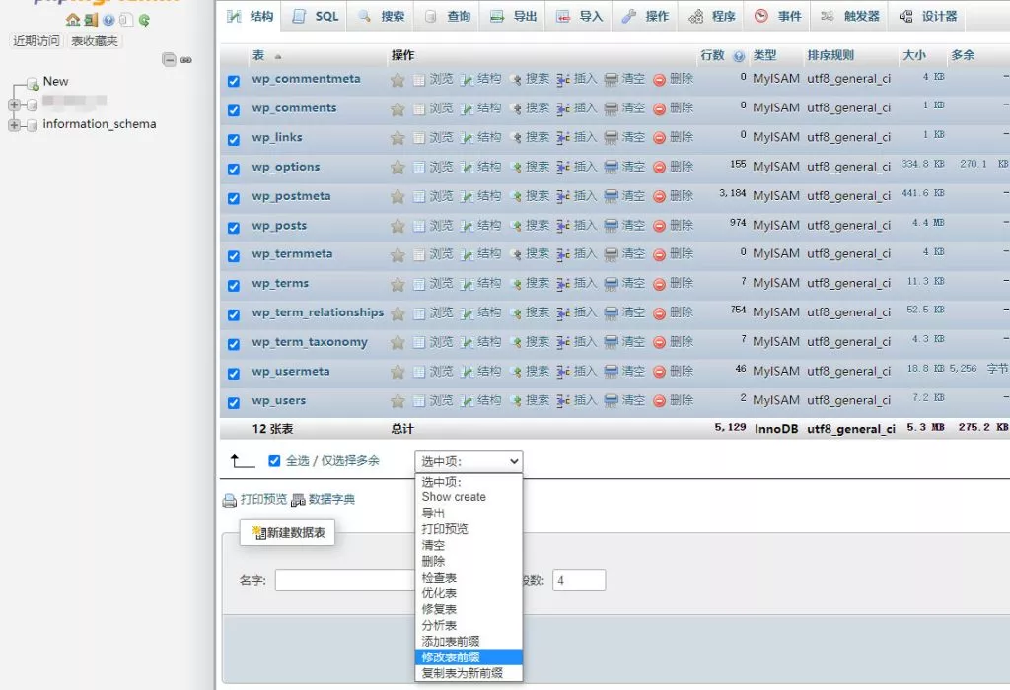Open the SQL tab
Image resolution: width=1010 pixels, height=690 pixels.
[x=317, y=16]
